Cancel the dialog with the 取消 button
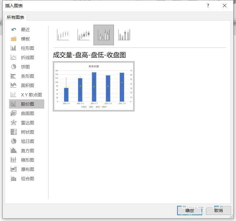Viewport: 236px width, 221px height. 219,211
